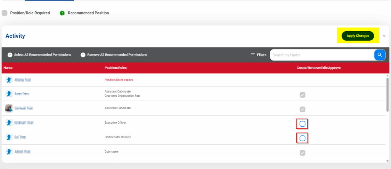The height and width of the screenshot is (169, 391).
Task: Click the Cubmaster row's grayed checkbox
Action: coord(302,153)
